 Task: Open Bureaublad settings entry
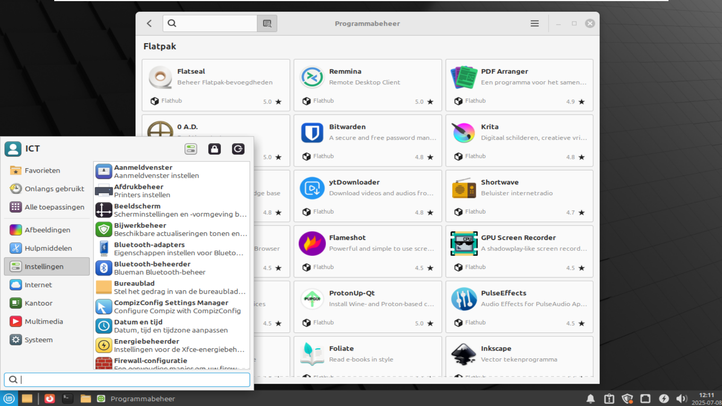(x=172, y=287)
